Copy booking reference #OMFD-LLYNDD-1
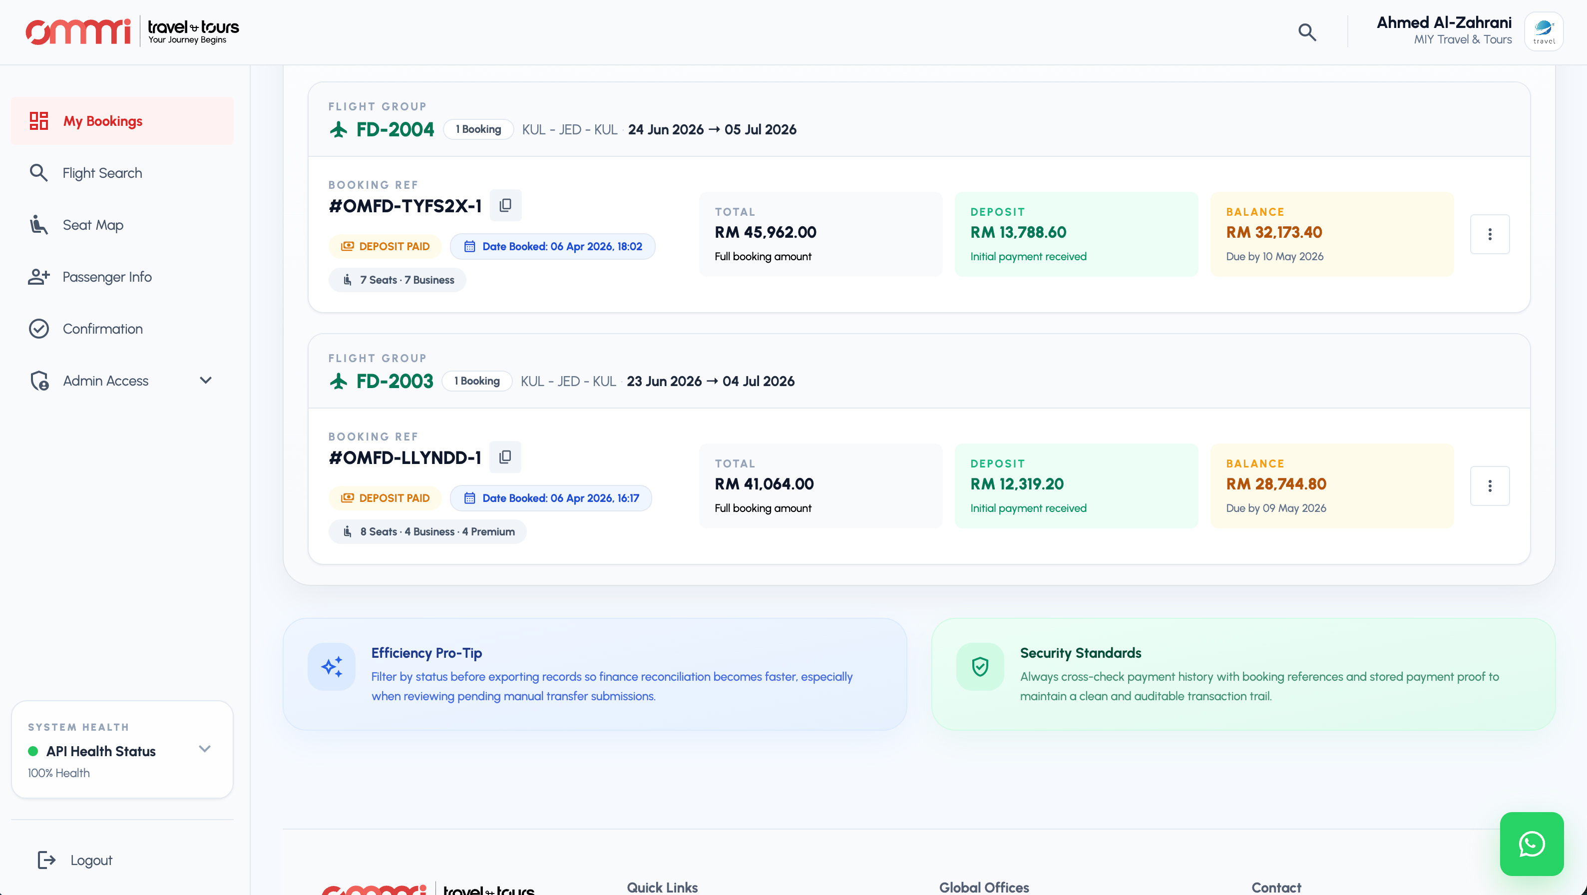The width and height of the screenshot is (1587, 895). 505,457
